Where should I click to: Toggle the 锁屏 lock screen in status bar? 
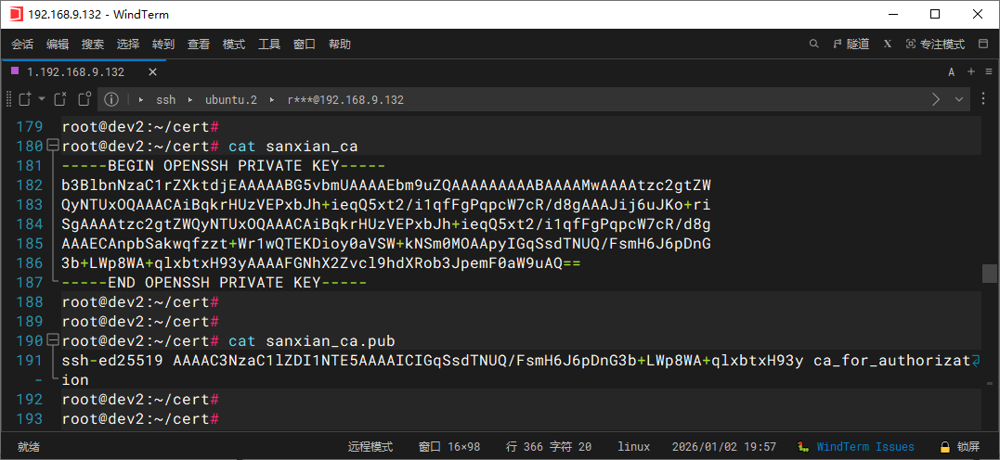pos(959,447)
